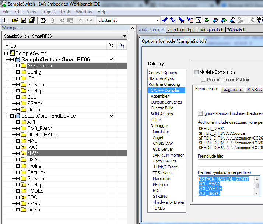Click scroll down arrow in Defined symbols

[257, 193]
